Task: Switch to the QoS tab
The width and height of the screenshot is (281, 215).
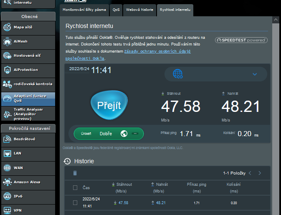Action: pyautogui.click(x=116, y=9)
